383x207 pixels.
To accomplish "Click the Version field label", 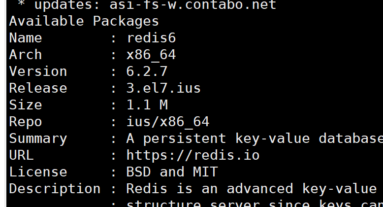I will click(x=38, y=71).
